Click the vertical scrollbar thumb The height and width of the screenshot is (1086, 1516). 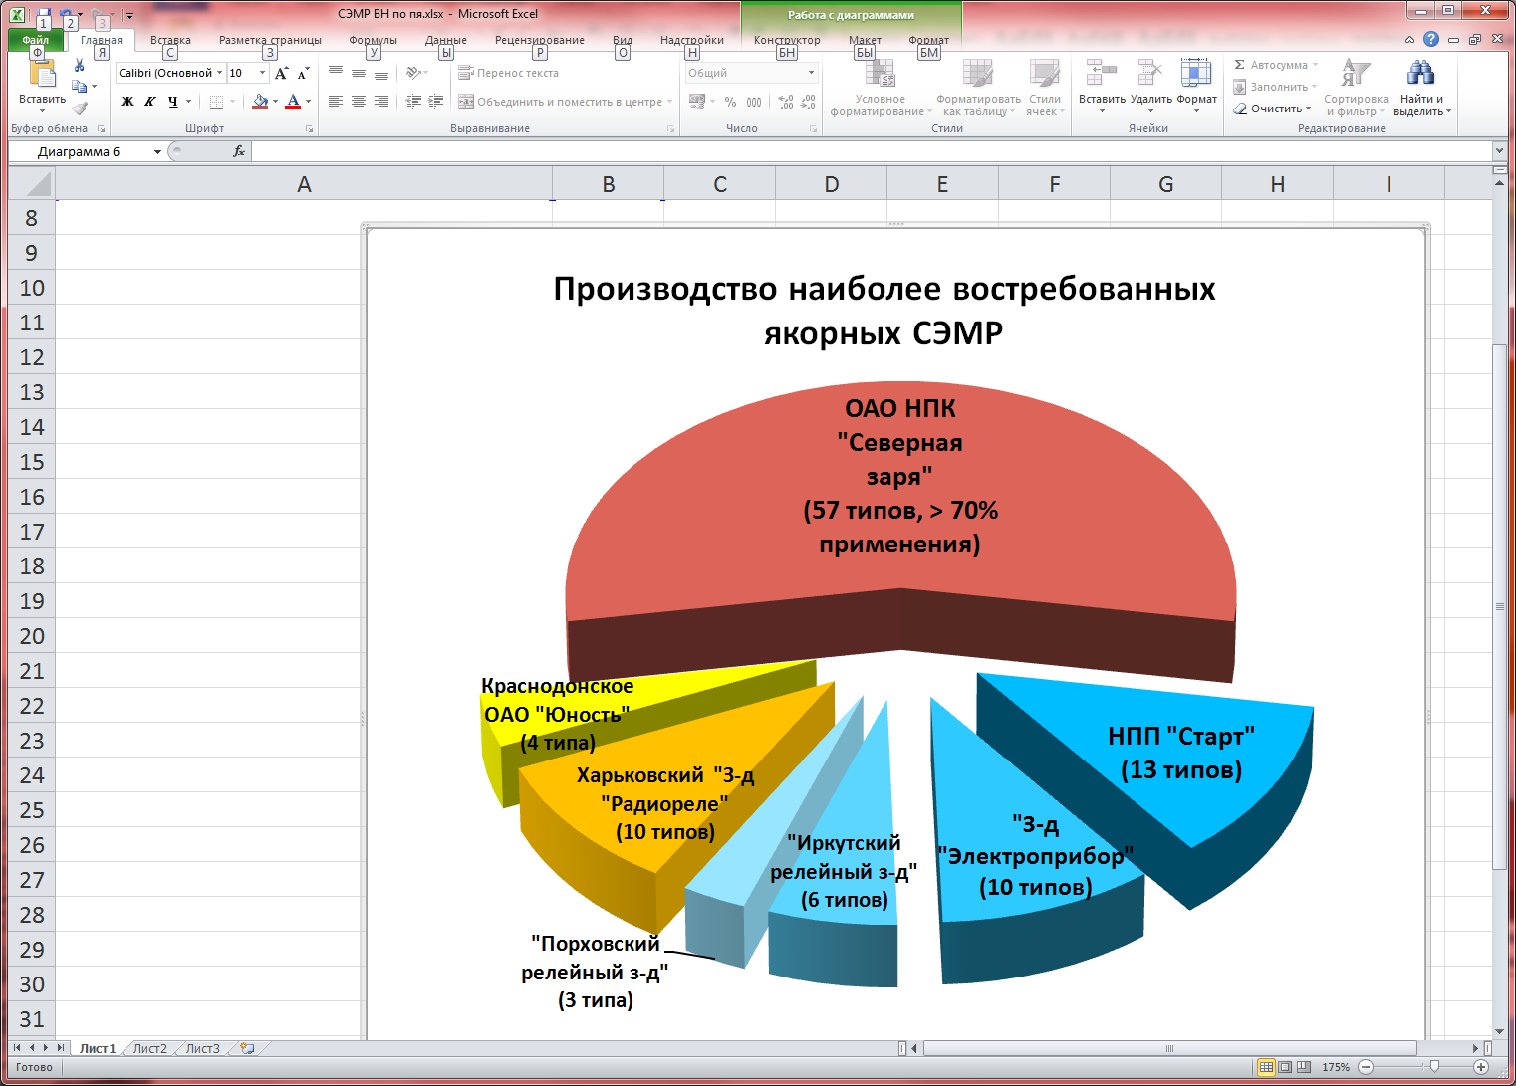[1500, 607]
